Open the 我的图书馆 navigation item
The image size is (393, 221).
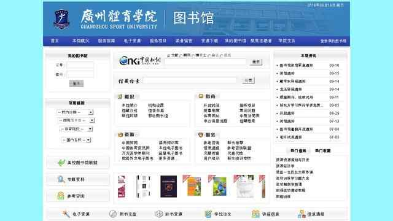[x=235, y=41]
